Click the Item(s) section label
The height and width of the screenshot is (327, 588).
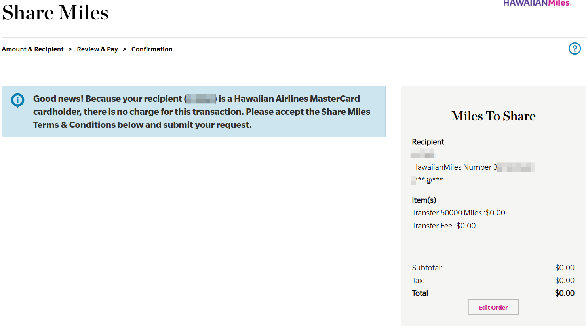point(424,200)
